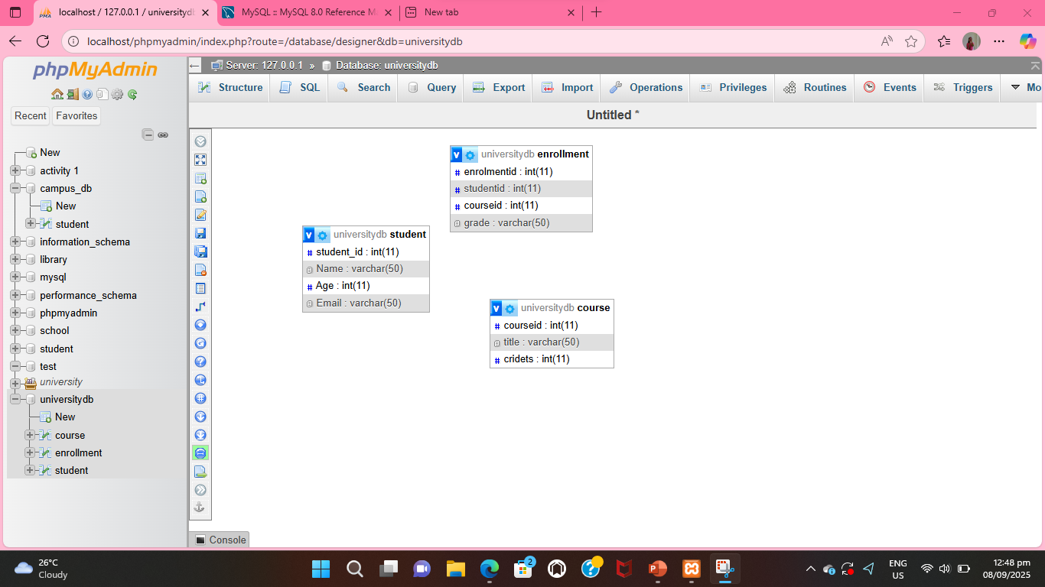Open the Export tab

click(499, 88)
